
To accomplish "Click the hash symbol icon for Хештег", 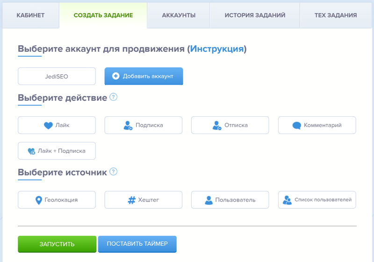I will 132,200.
